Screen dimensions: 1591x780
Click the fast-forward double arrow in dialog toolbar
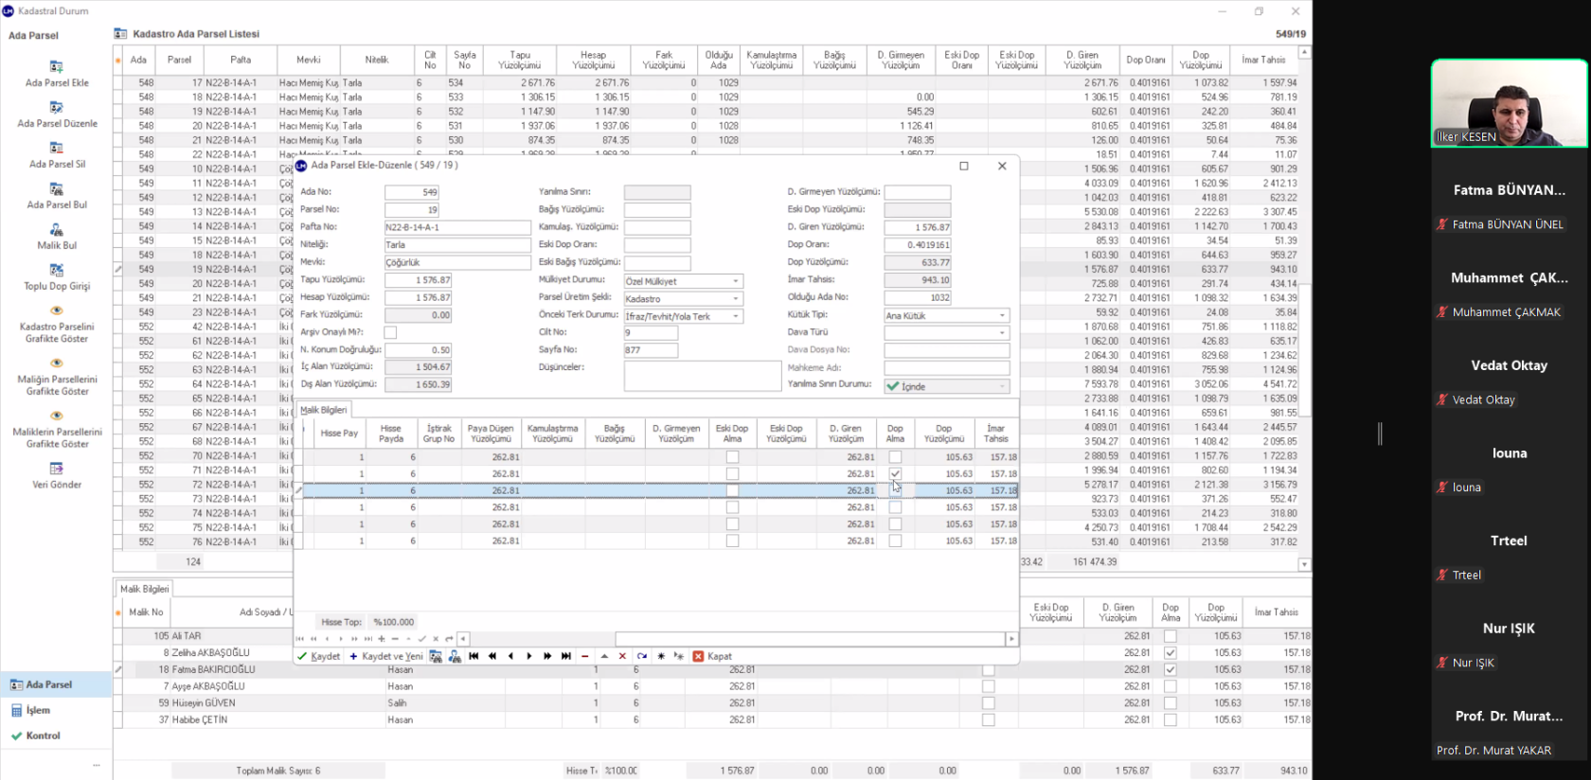pos(547,656)
